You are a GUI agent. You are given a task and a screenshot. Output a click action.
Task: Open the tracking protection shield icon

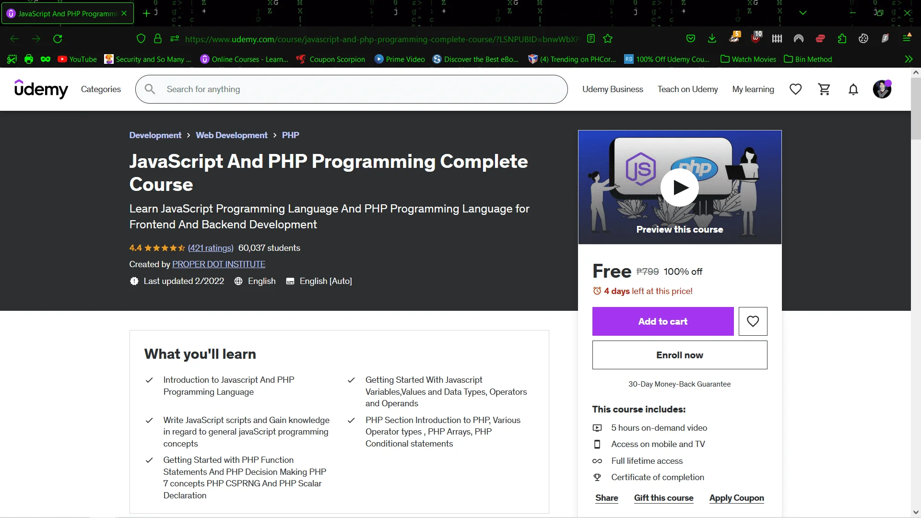pos(141,39)
